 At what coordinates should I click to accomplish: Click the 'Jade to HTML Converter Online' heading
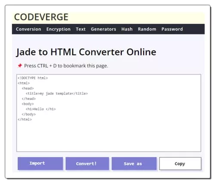click(x=86, y=52)
